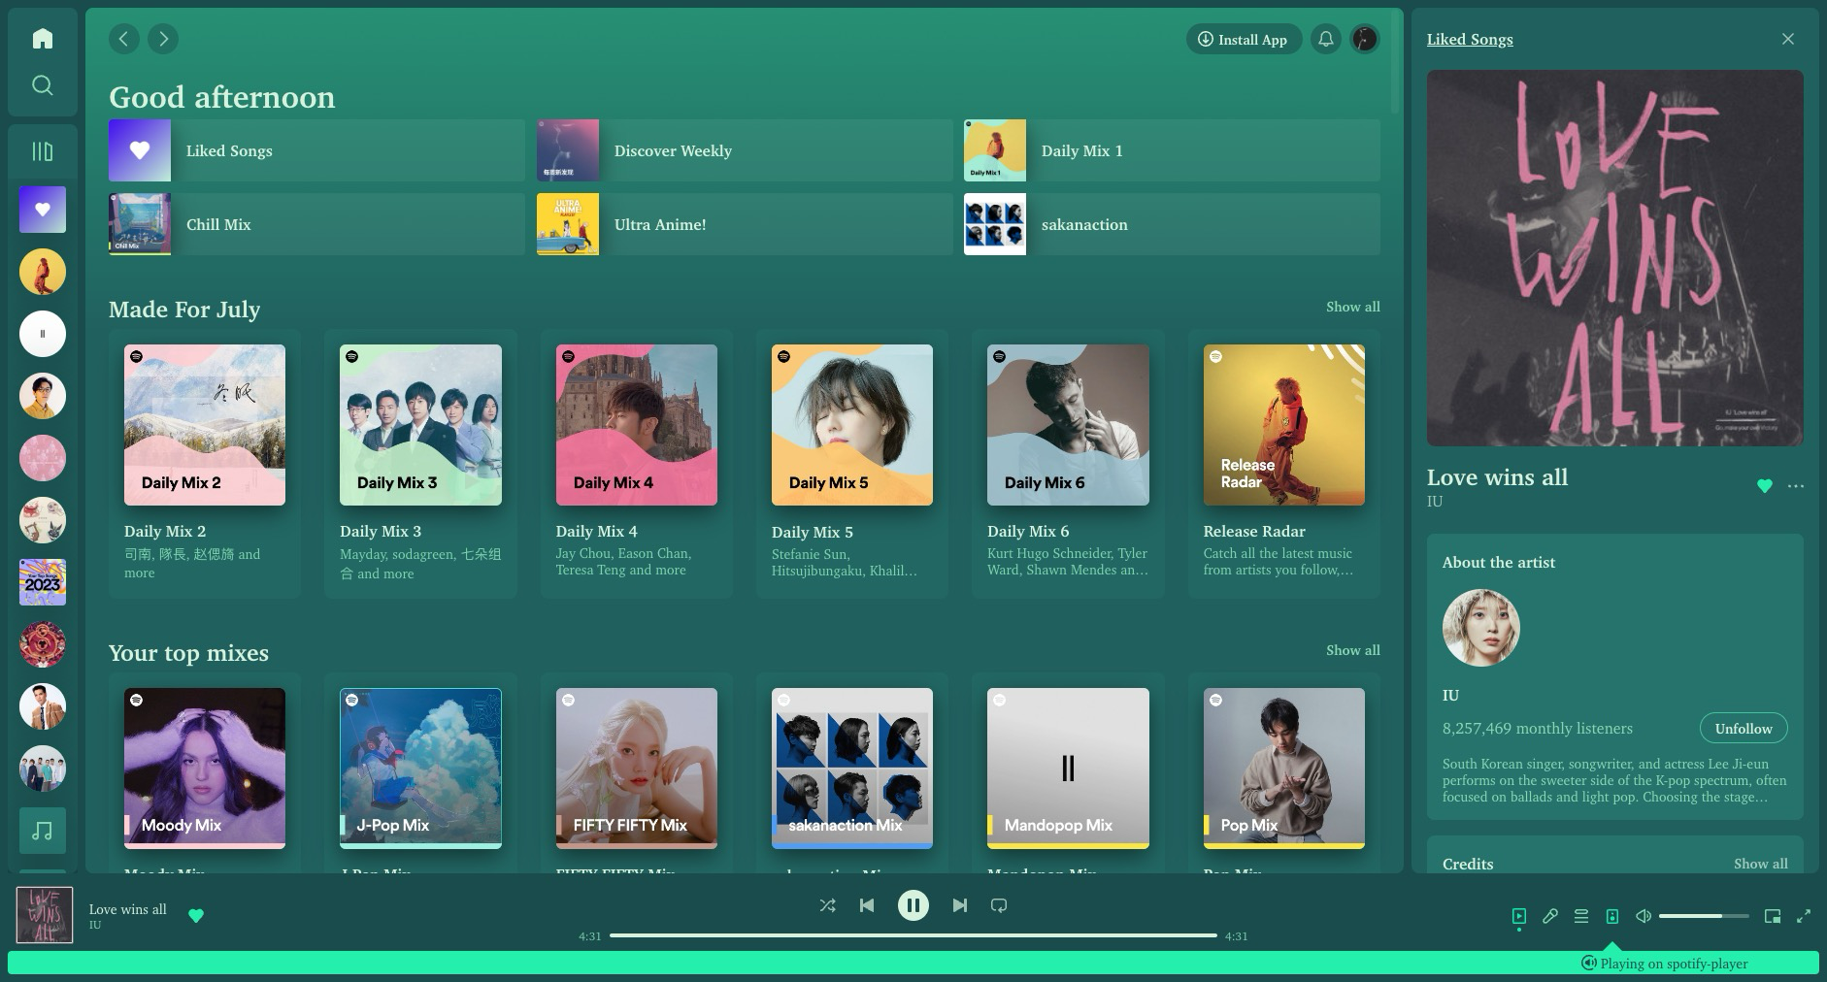Viewport: 1827px width, 982px height.
Task: Open the user profile avatar menu
Action: point(1364,39)
